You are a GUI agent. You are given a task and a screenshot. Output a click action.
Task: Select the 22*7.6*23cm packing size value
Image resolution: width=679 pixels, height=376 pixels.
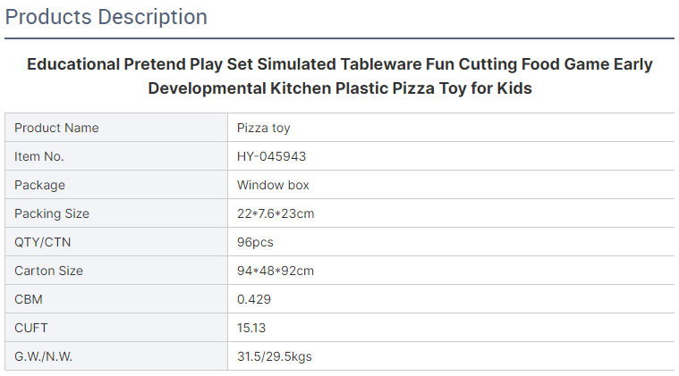[276, 213]
